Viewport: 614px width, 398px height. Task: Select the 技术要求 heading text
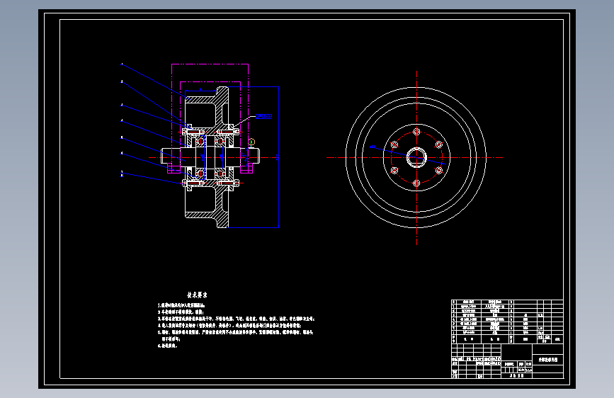click(x=197, y=295)
